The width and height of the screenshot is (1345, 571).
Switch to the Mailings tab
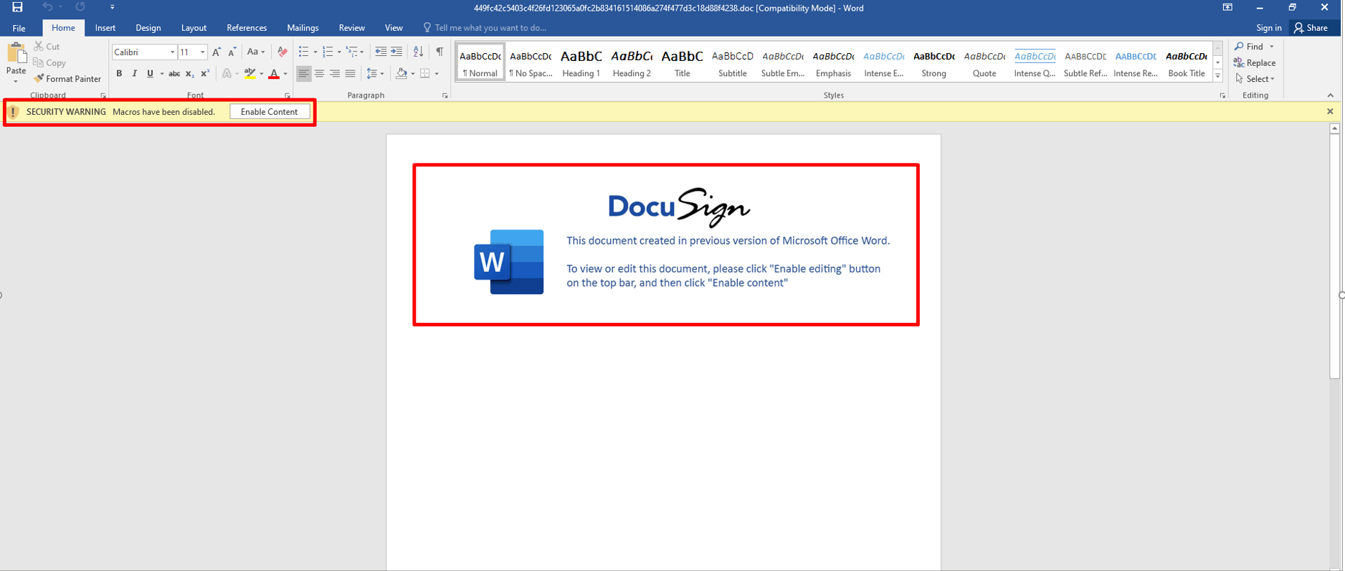click(303, 28)
